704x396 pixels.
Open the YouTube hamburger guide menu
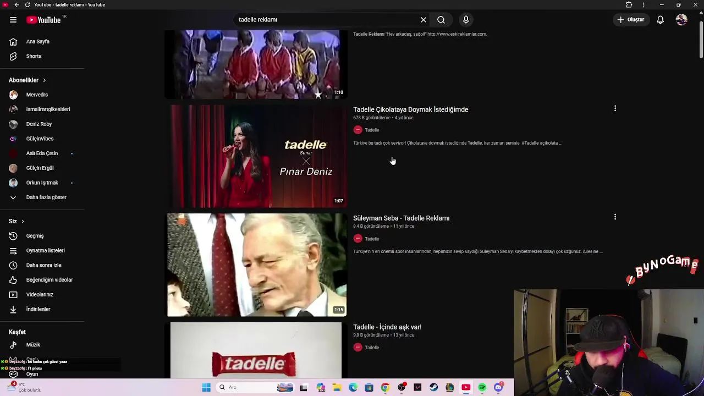(x=13, y=20)
